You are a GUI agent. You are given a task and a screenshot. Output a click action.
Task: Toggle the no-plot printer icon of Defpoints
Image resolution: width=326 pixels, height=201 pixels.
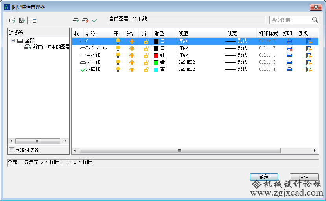pyautogui.click(x=289, y=48)
